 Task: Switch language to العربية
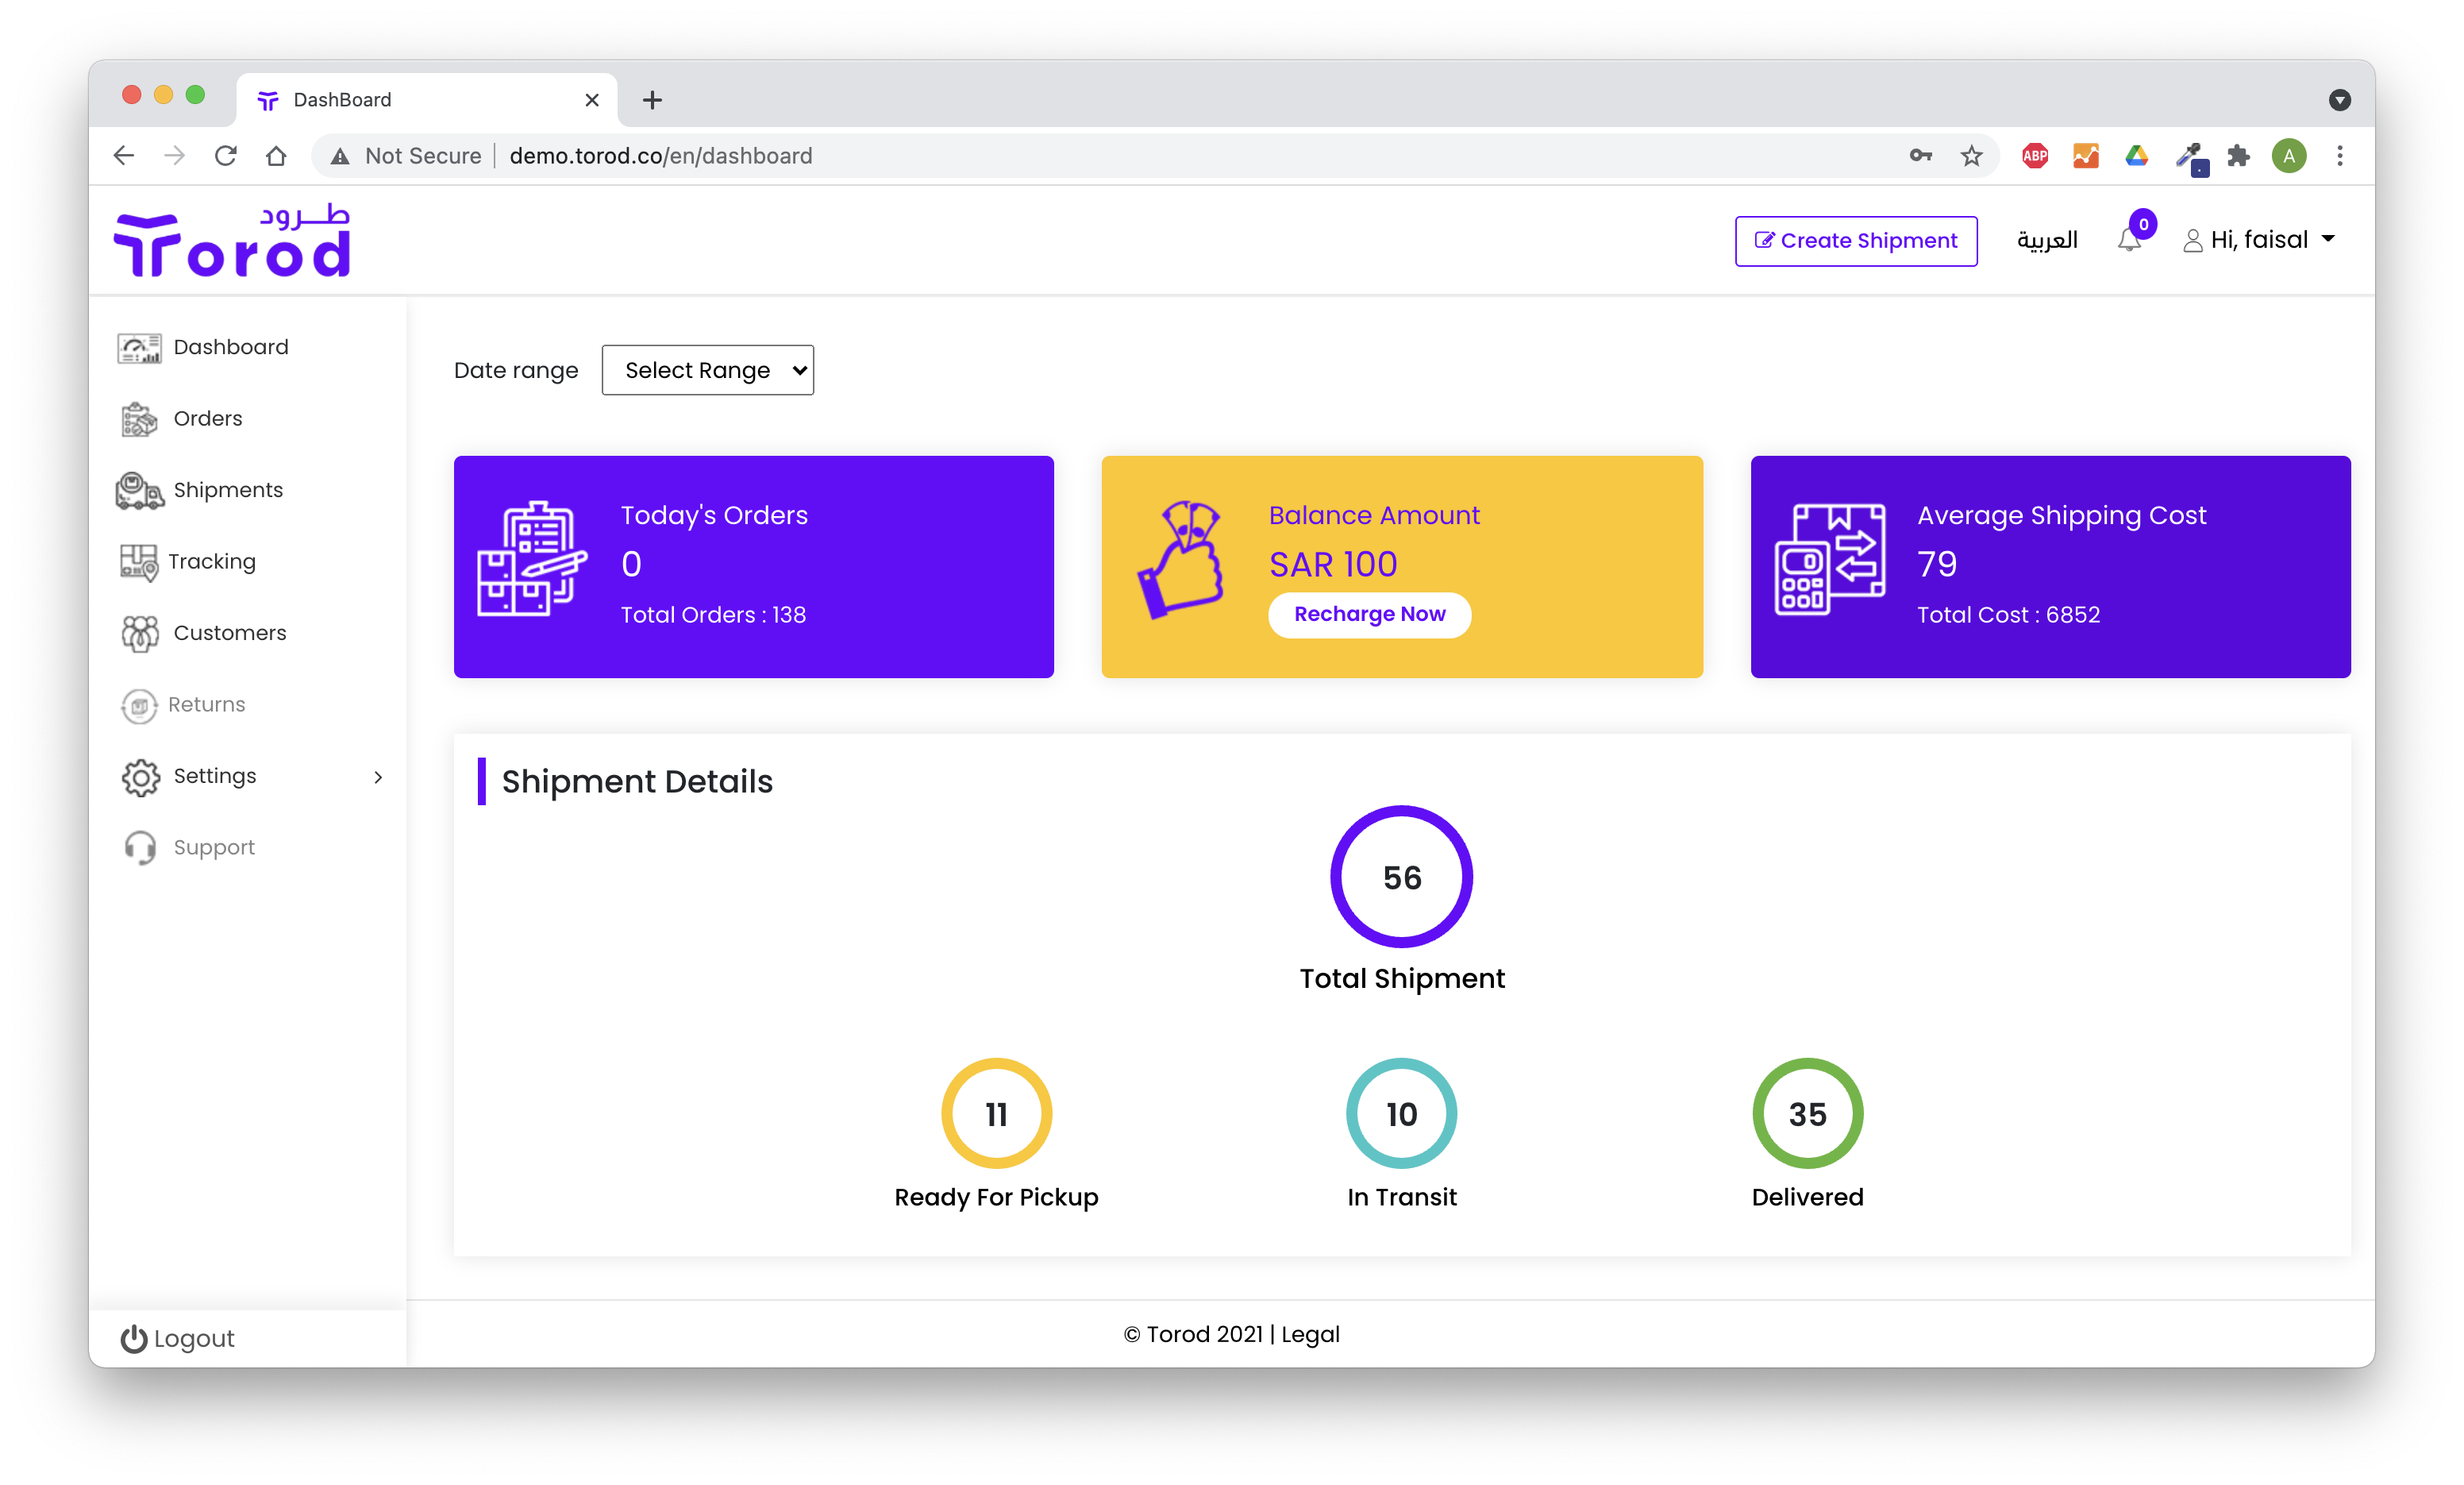(2046, 240)
